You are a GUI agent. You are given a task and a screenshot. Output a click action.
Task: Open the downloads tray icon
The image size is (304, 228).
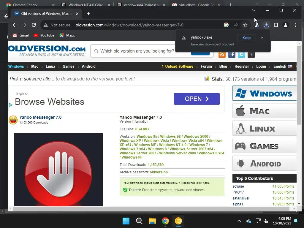(x=267, y=25)
